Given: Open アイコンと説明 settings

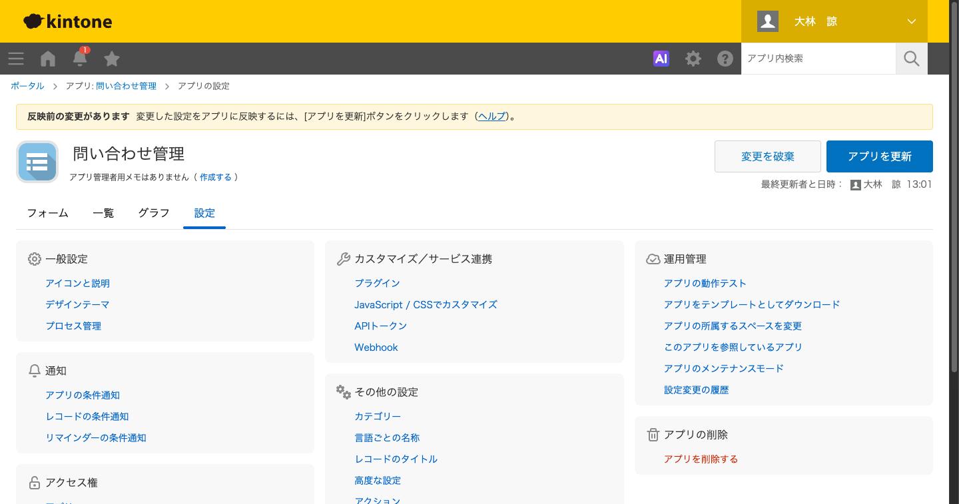Looking at the screenshot, I should pyautogui.click(x=77, y=283).
